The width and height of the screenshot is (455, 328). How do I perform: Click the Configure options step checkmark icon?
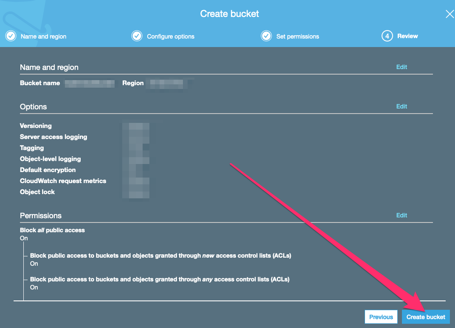pyautogui.click(x=137, y=36)
